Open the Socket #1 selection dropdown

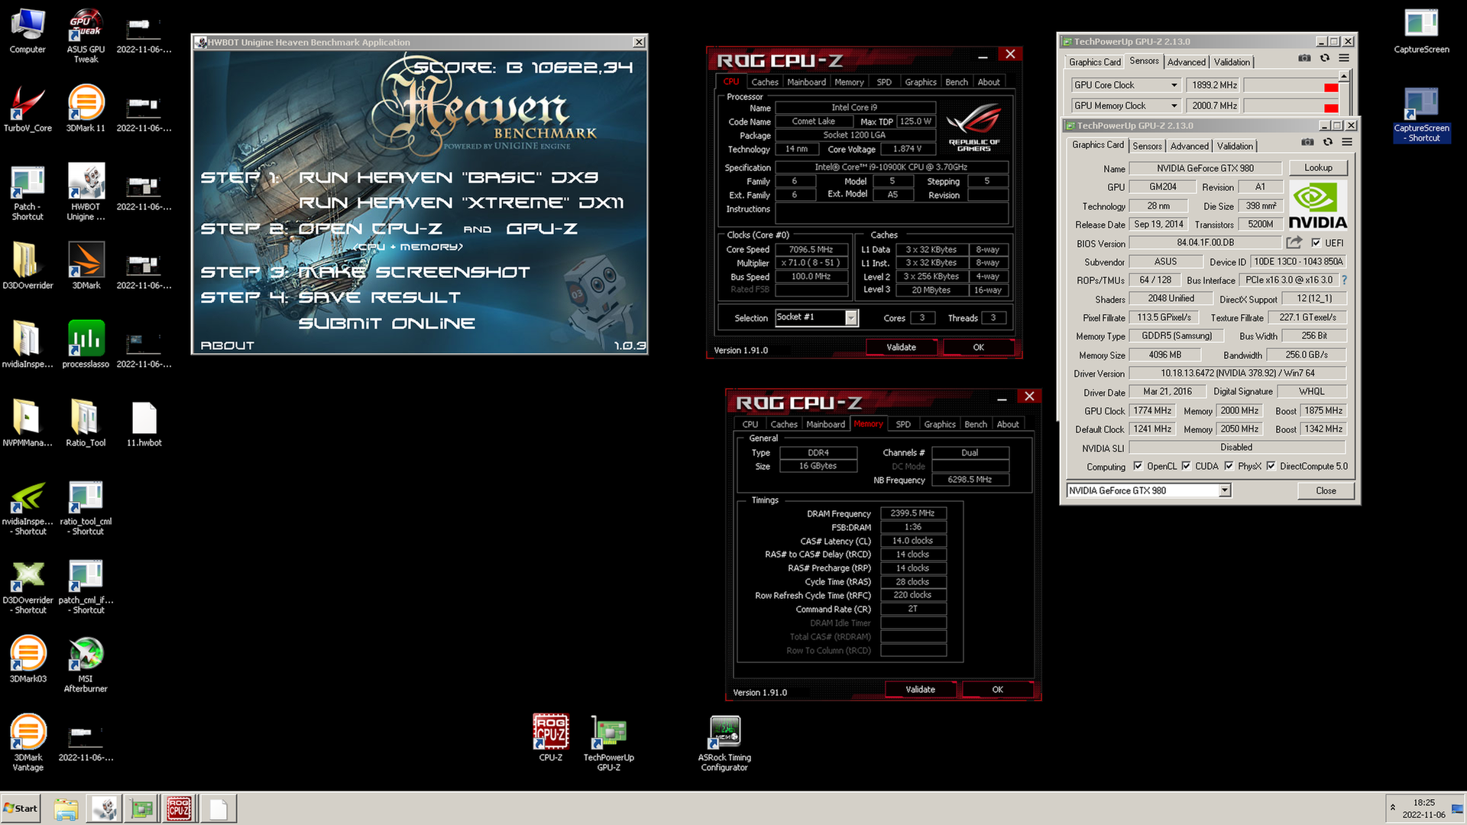pos(851,318)
